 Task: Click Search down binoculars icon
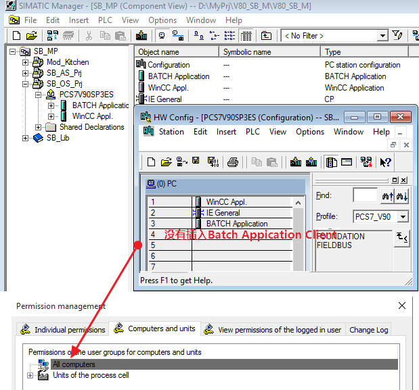coord(401,196)
